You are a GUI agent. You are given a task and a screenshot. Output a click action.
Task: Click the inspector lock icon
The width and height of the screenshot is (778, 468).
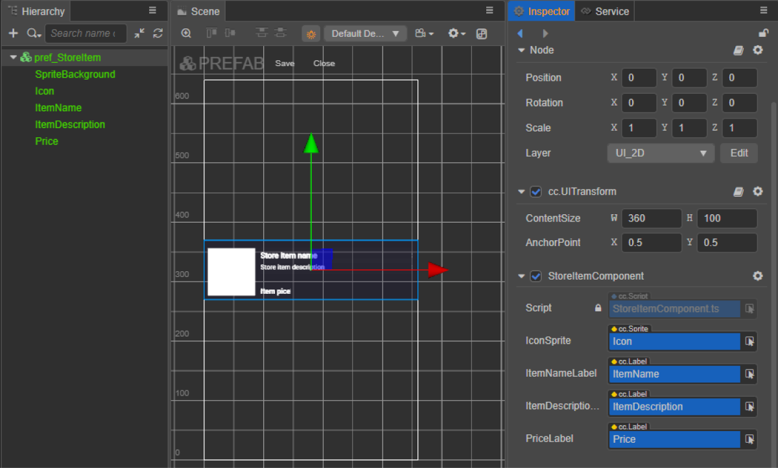[x=763, y=33]
